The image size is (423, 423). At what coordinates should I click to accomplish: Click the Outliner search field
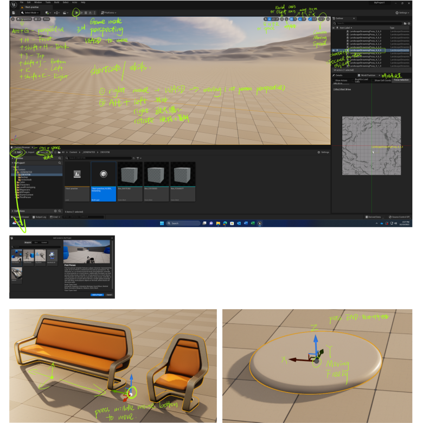tap(369, 23)
